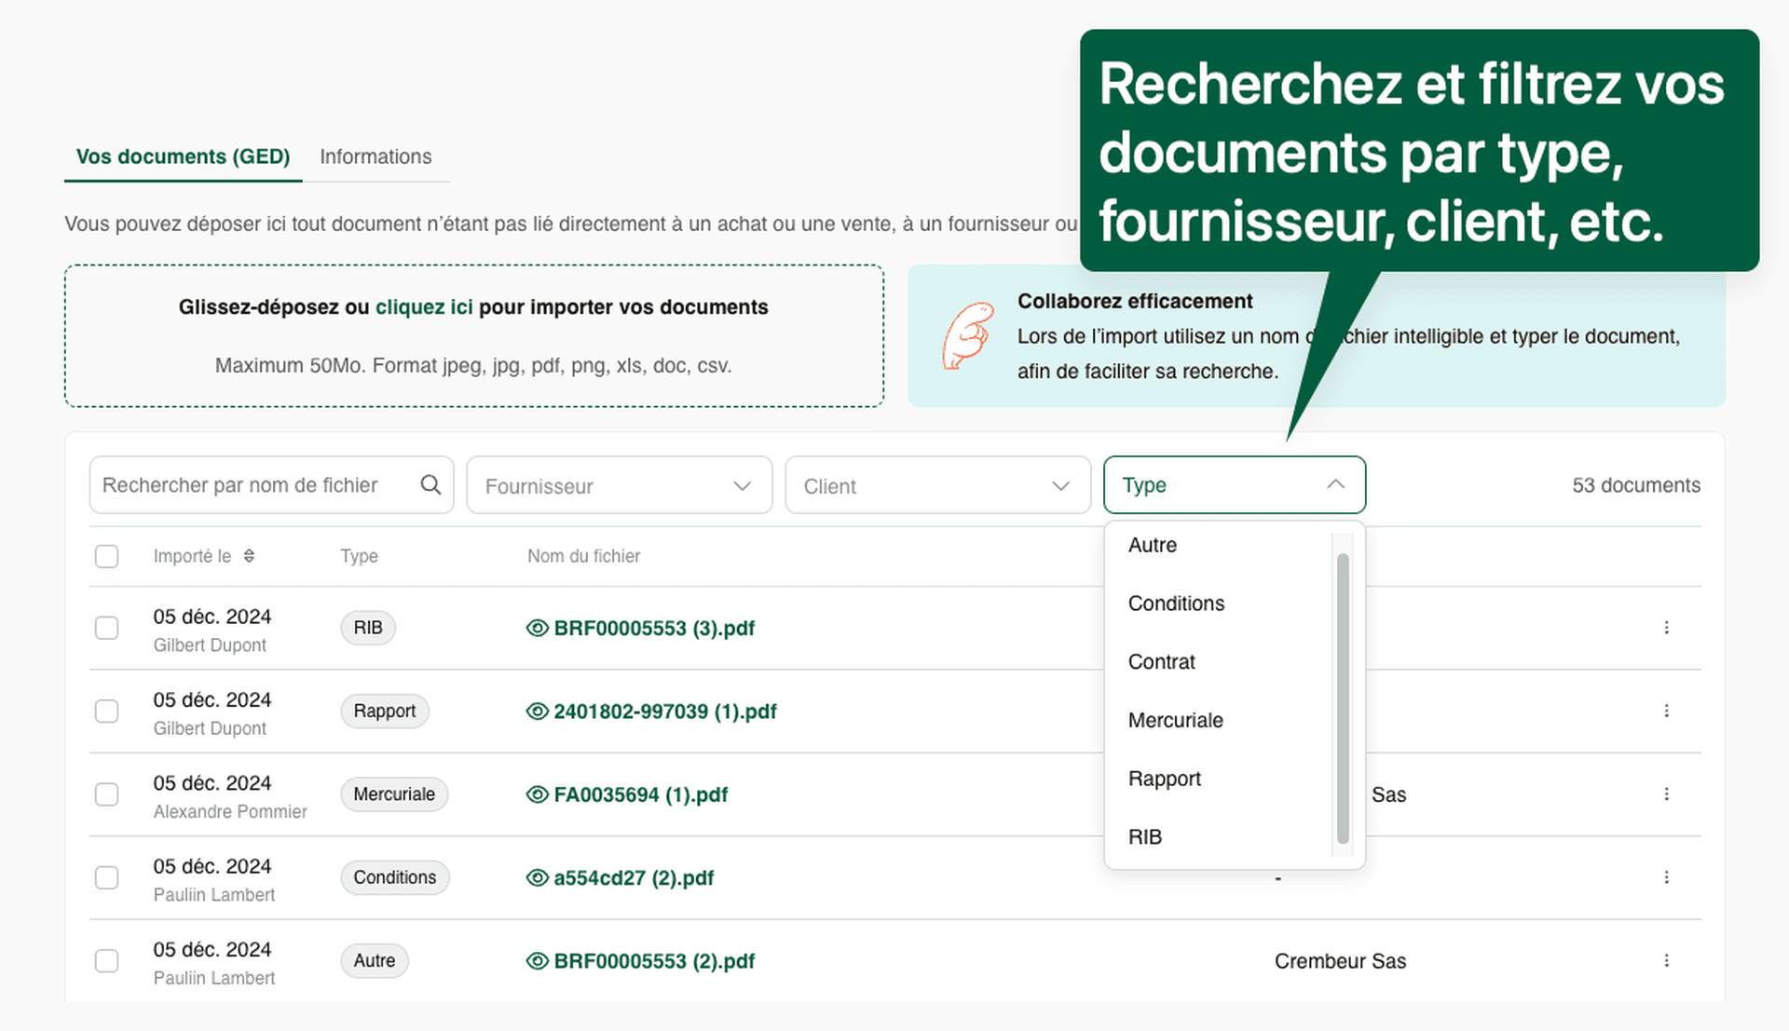Collapse the Type dropdown via its chevron
Viewport: 1789px width, 1031px height.
(1336, 484)
